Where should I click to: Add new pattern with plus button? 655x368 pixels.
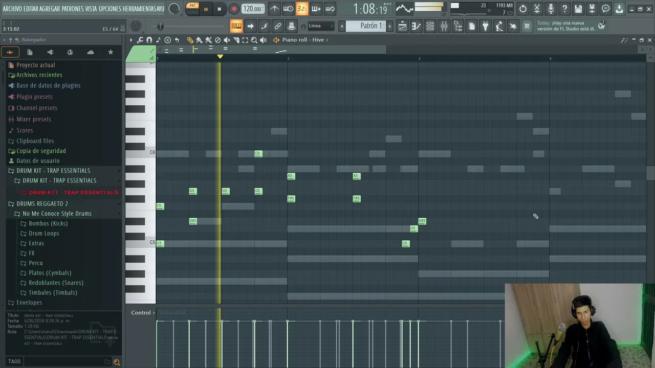[390, 26]
